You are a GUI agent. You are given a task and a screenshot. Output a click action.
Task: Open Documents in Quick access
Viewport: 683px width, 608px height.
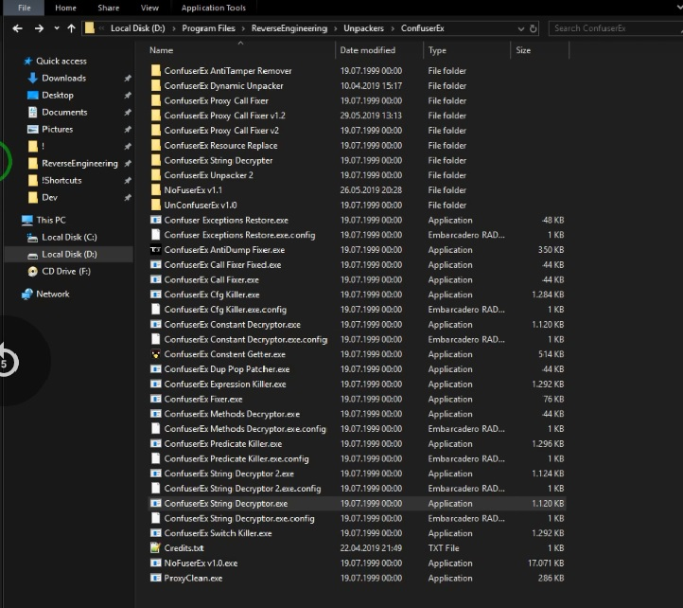coord(64,112)
